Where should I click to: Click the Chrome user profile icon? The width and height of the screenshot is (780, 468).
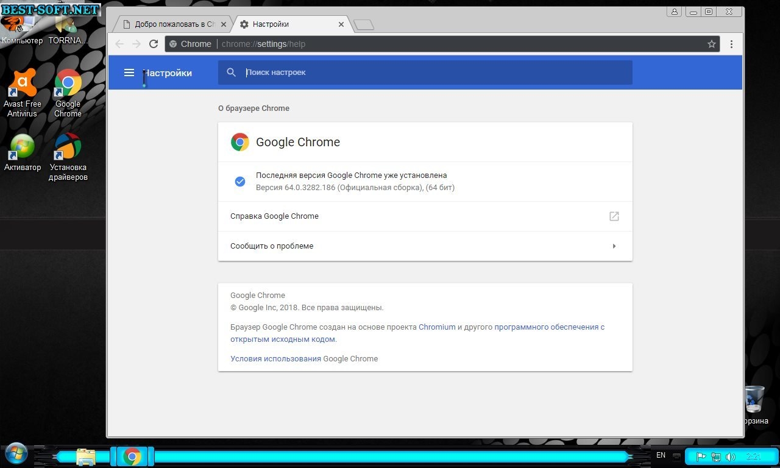pos(674,12)
